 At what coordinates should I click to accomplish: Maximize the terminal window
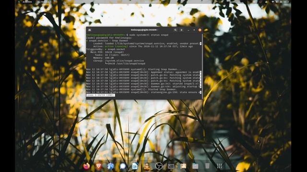point(194,30)
